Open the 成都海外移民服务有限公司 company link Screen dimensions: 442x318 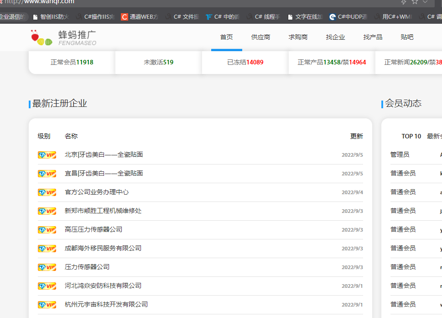tap(103, 249)
